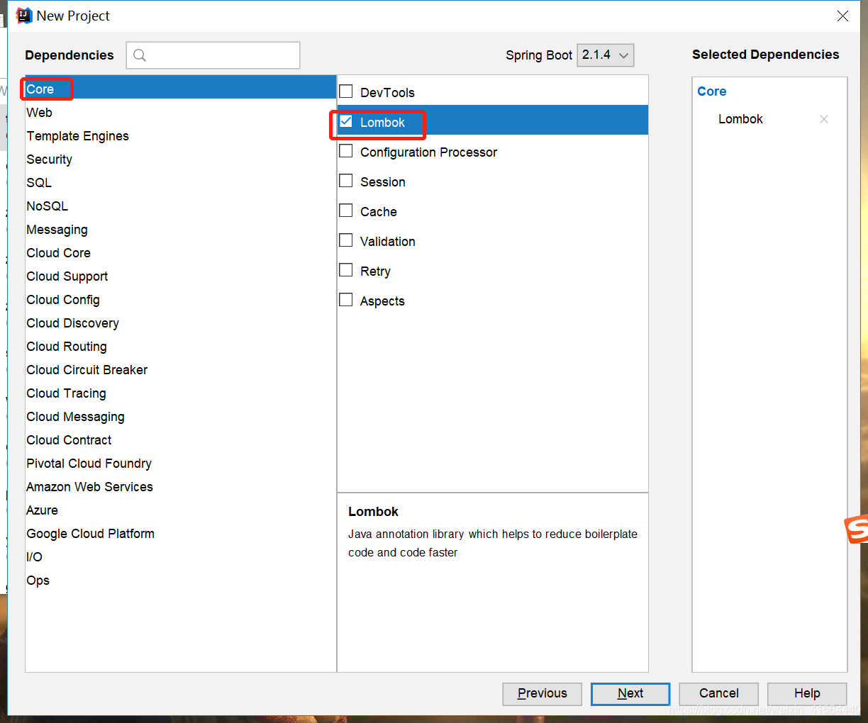This screenshot has width=868, height=723.
Task: Click the IntelliJ icon in the title bar
Action: (24, 16)
